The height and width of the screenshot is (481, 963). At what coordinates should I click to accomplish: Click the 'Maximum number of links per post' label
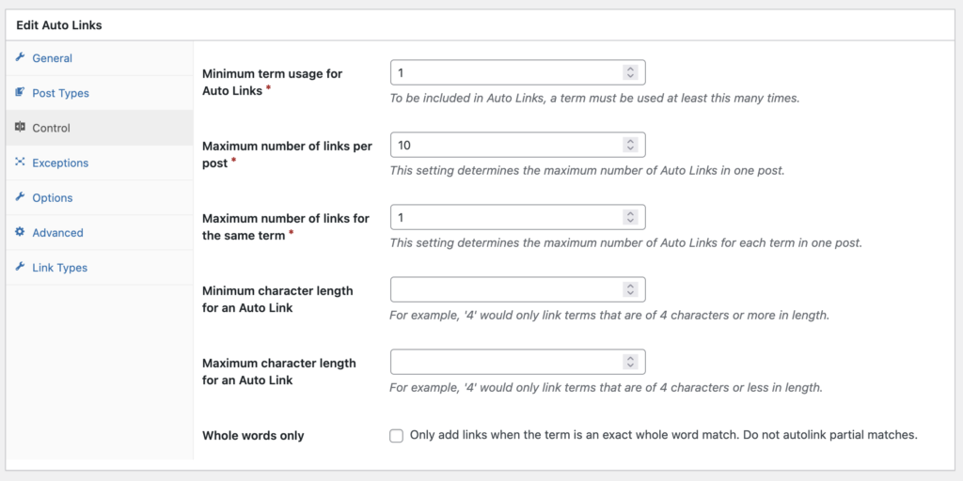[287, 155]
